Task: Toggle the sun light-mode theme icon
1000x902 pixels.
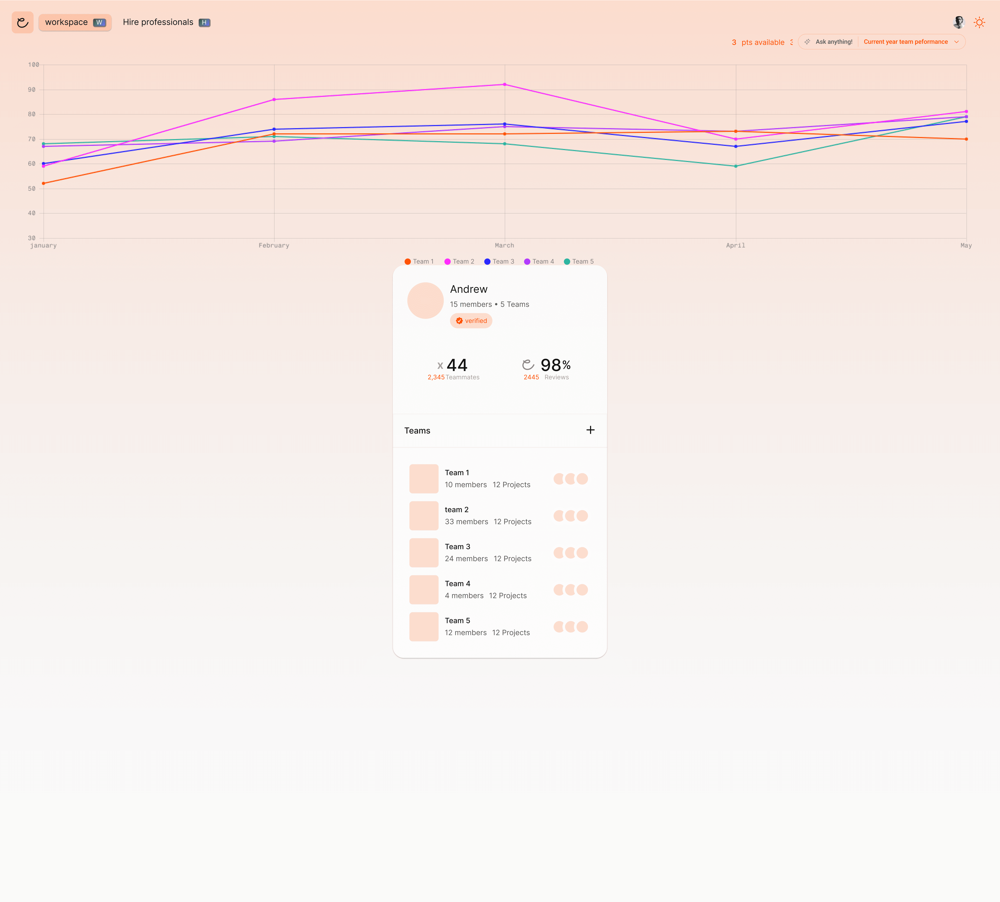Action: coord(979,22)
